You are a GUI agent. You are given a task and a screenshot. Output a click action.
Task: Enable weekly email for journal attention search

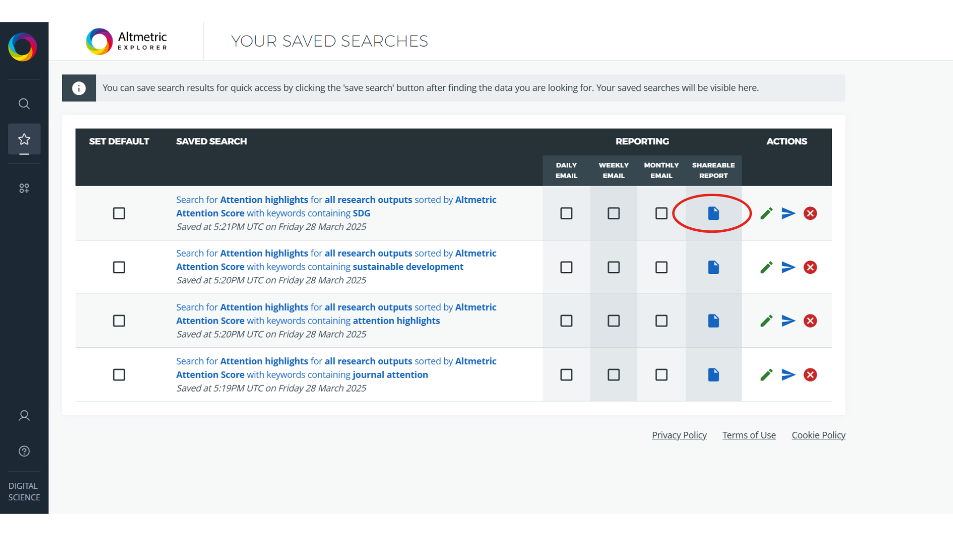(613, 375)
